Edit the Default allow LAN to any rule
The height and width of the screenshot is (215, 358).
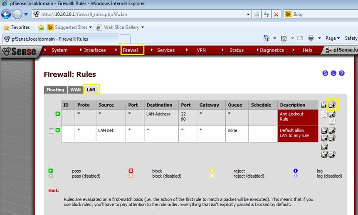332,130
